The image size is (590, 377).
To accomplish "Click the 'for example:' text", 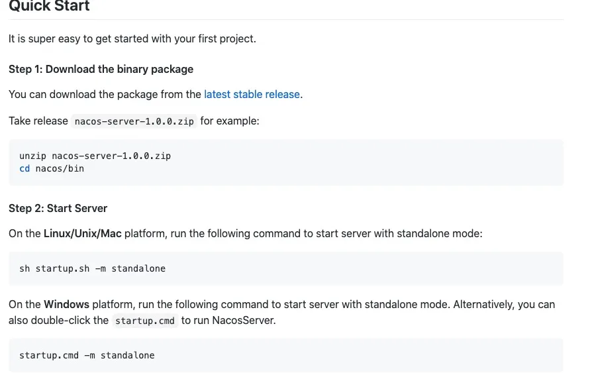I will (x=230, y=121).
